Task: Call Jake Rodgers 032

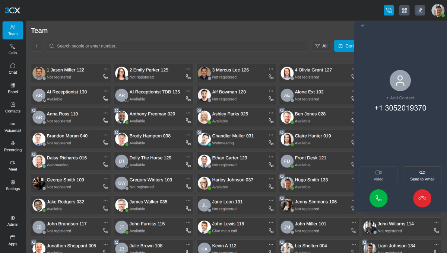Action: click(x=105, y=209)
